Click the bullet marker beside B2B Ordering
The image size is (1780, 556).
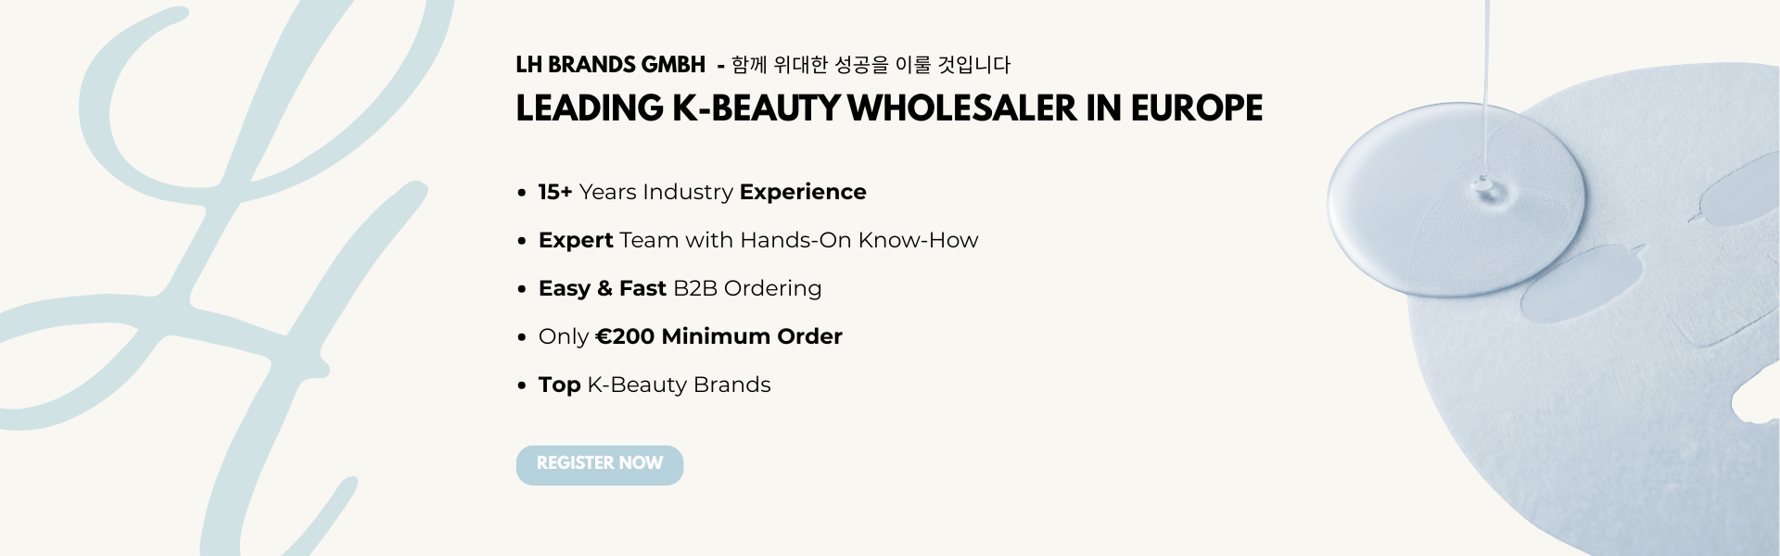520,289
